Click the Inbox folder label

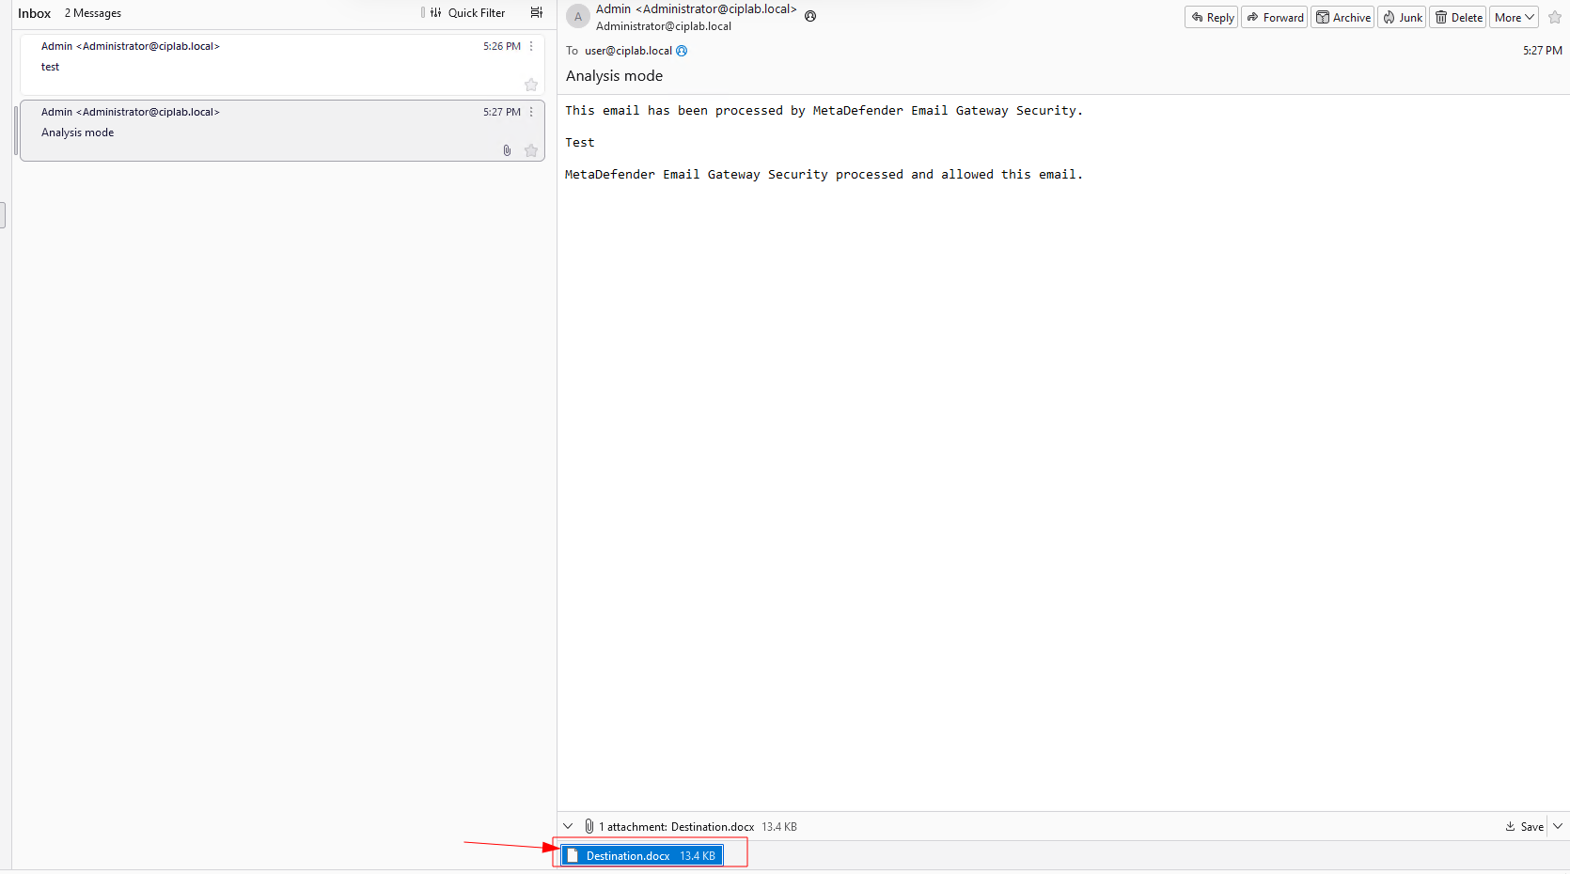pos(34,13)
